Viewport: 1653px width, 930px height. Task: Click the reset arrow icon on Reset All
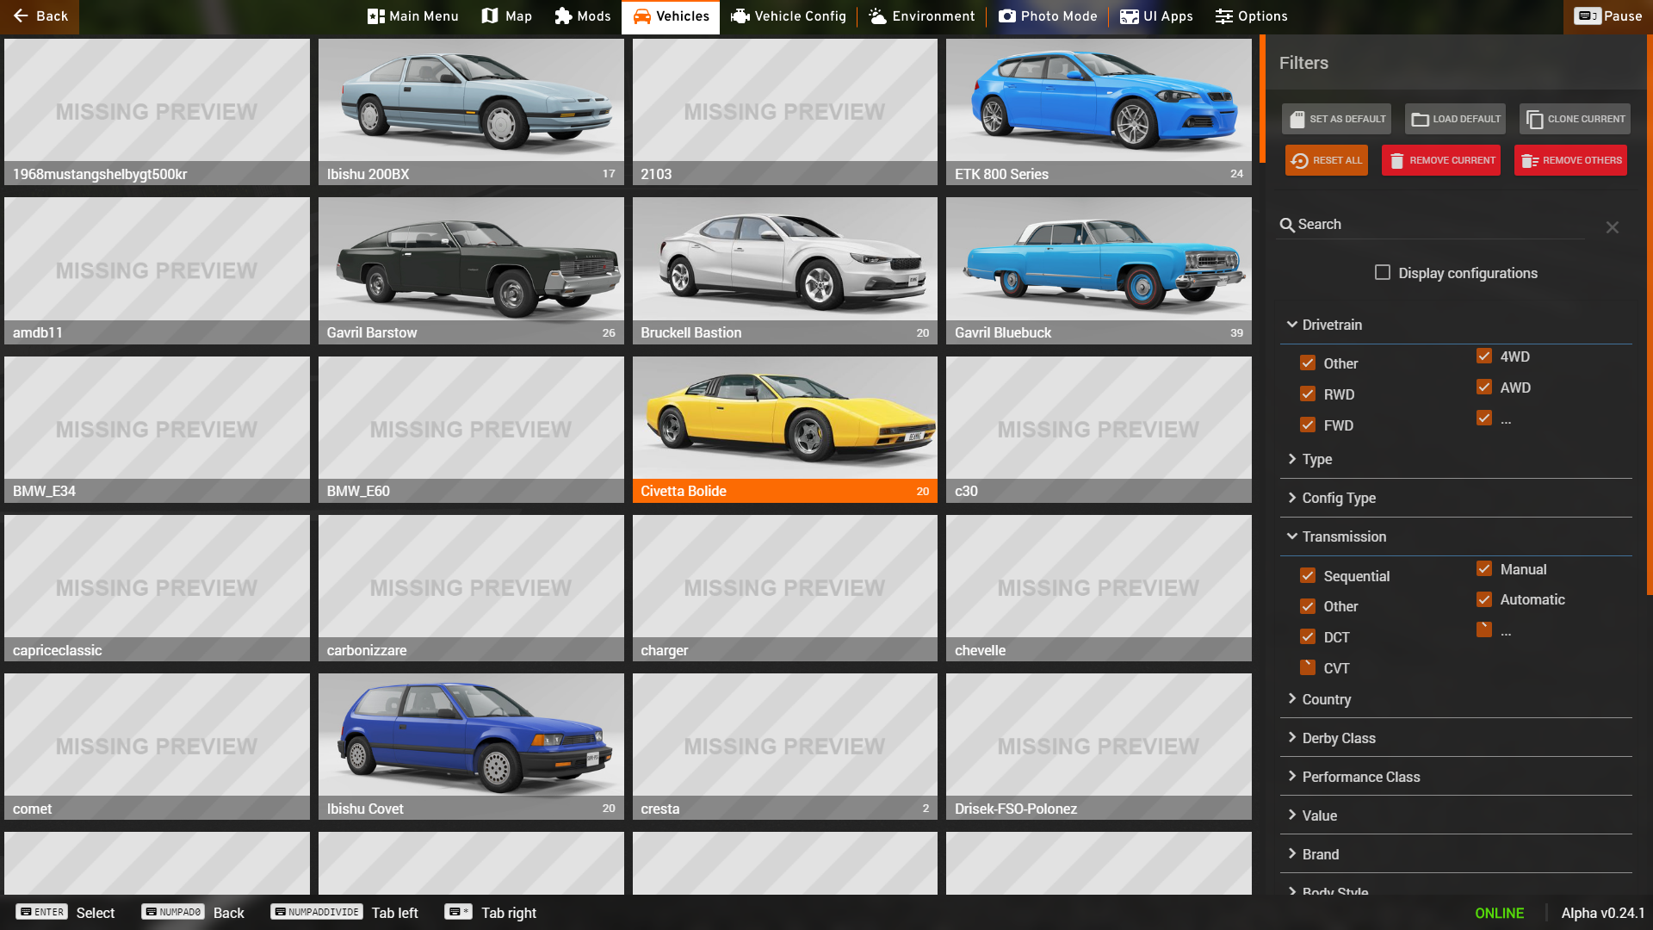(1300, 160)
